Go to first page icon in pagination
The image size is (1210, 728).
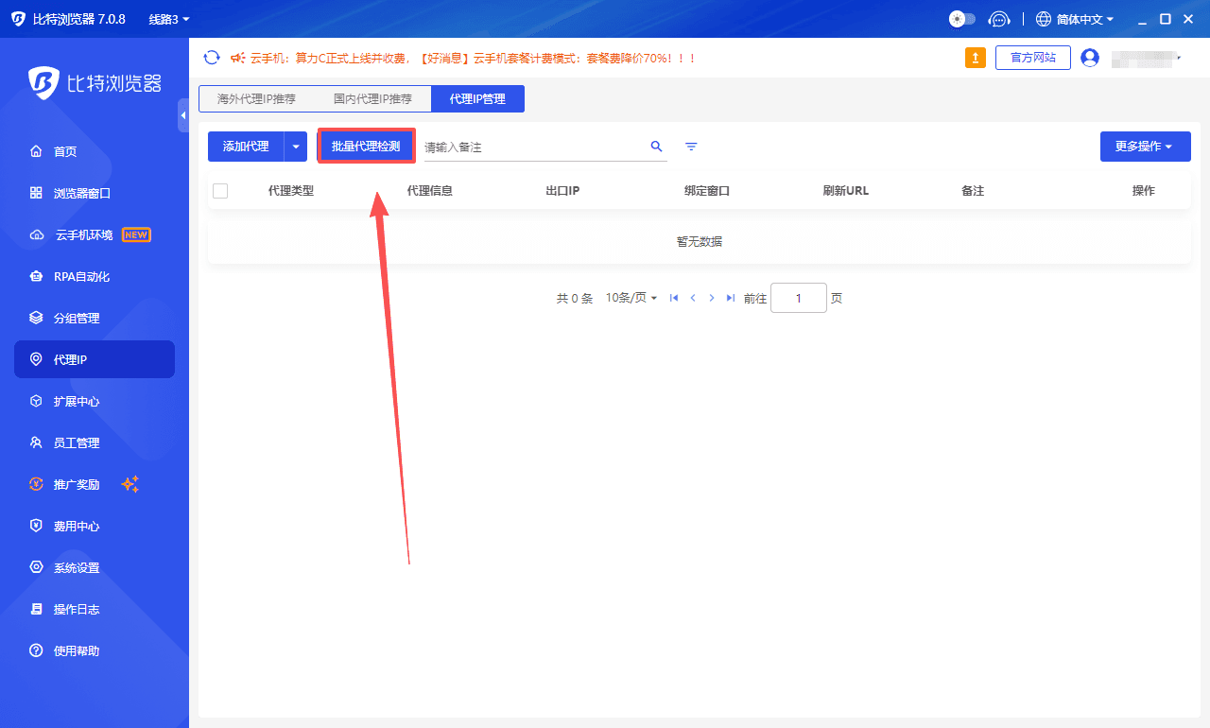coord(674,298)
